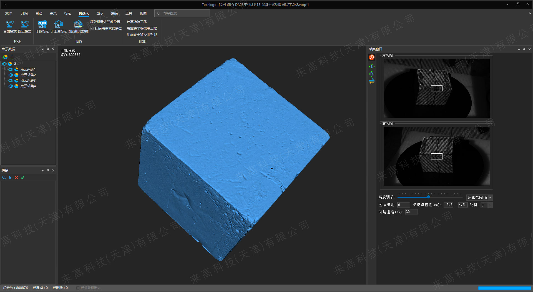
Task: Click the green checkmark in 拼接 panel
Action: point(22,178)
